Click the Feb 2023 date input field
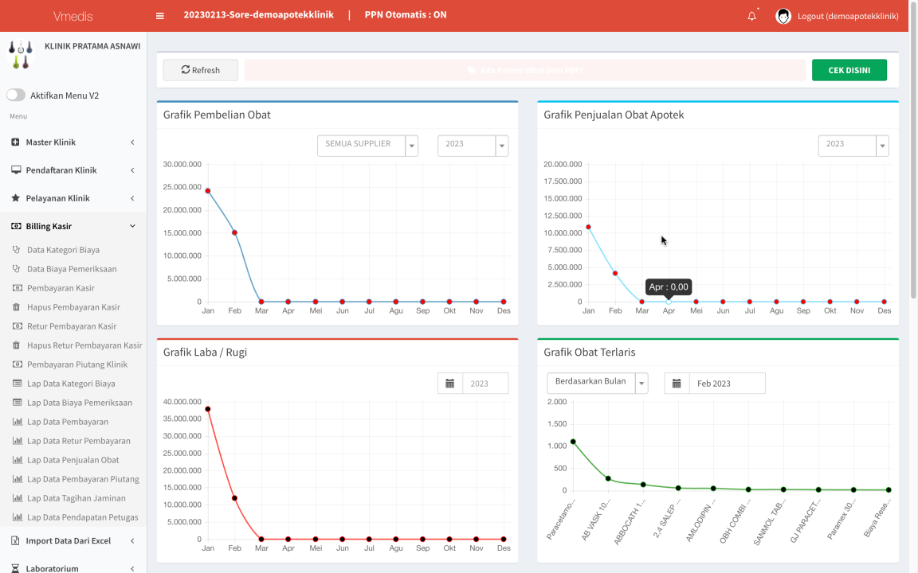 pyautogui.click(x=727, y=384)
